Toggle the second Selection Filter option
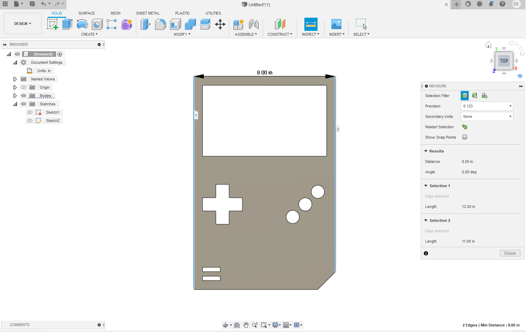The height and width of the screenshot is (332, 526). (475, 96)
